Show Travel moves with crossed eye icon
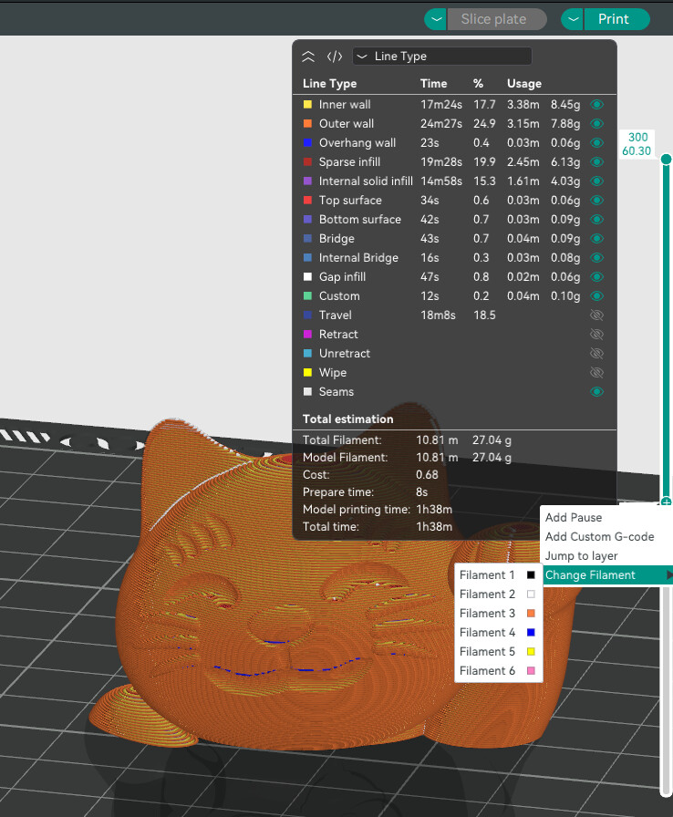The height and width of the screenshot is (817, 673). point(597,315)
